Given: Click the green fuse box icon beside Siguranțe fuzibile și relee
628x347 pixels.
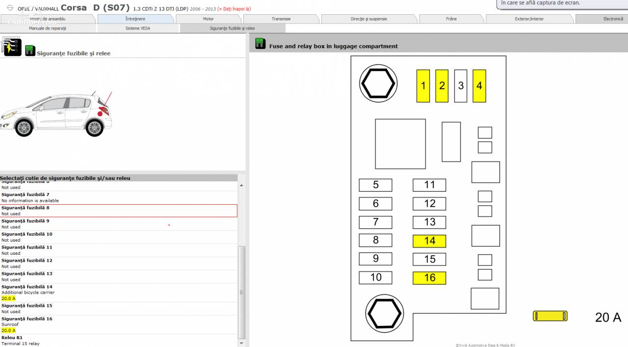Looking at the screenshot, I should pos(30,50).
